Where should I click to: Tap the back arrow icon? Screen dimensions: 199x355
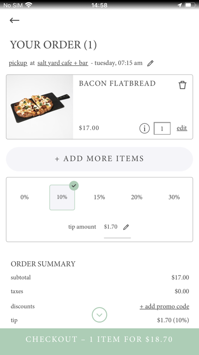(14, 20)
